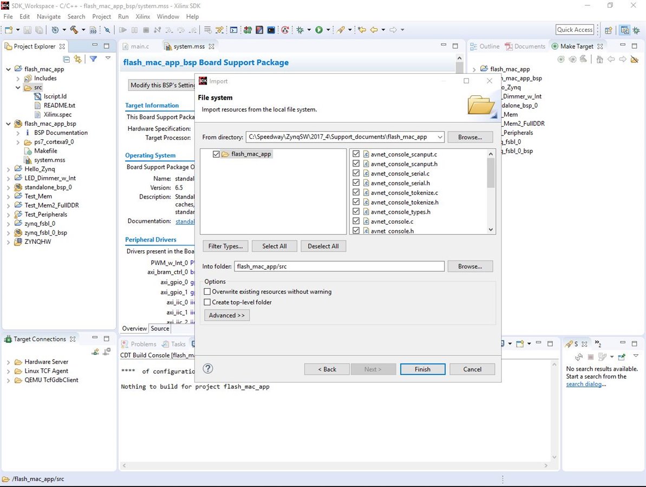Open the Xilinx menu
This screenshot has width=646, height=487.
[142, 17]
